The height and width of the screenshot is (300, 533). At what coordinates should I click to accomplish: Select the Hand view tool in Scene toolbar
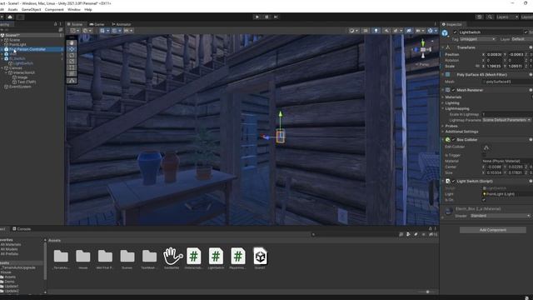pyautogui.click(x=72, y=43)
